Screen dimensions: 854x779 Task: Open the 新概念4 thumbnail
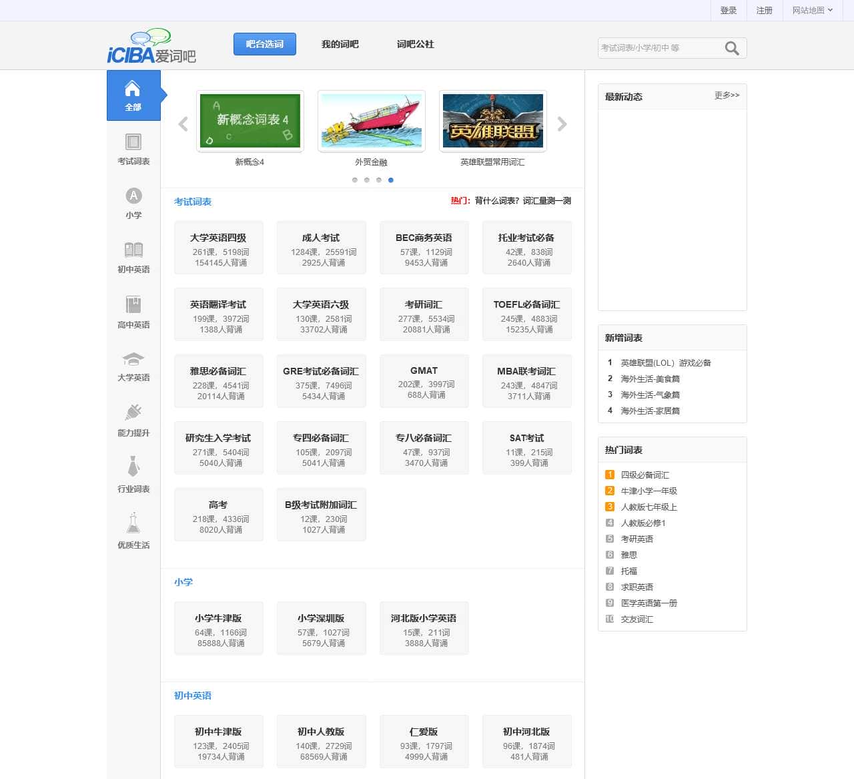[x=250, y=121]
